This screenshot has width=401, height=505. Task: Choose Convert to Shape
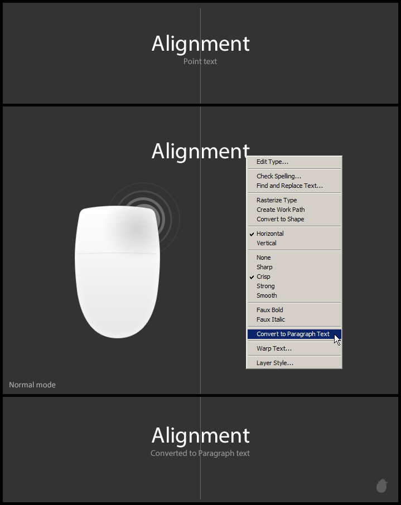coord(280,219)
